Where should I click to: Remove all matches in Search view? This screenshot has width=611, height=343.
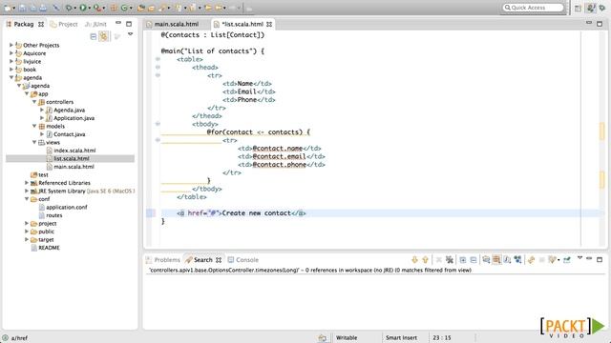click(x=450, y=259)
